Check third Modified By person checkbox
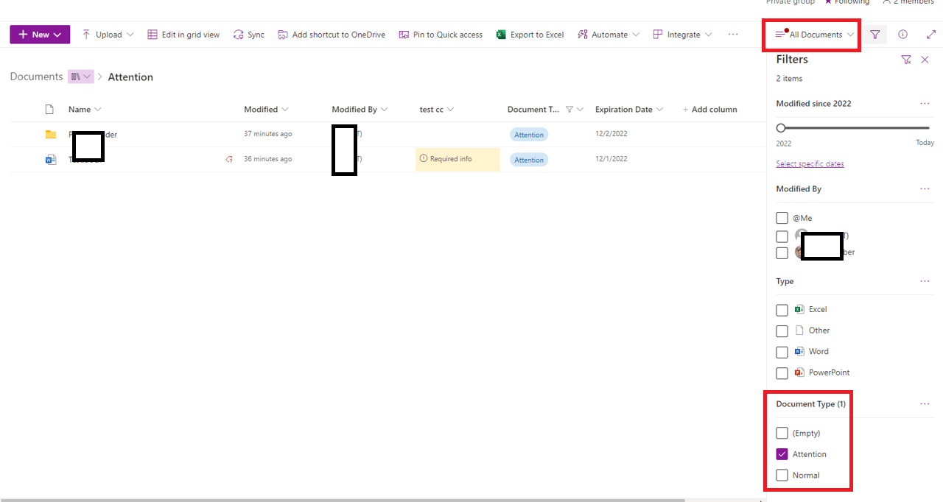Screen dimensions: 943x502 point(782,252)
